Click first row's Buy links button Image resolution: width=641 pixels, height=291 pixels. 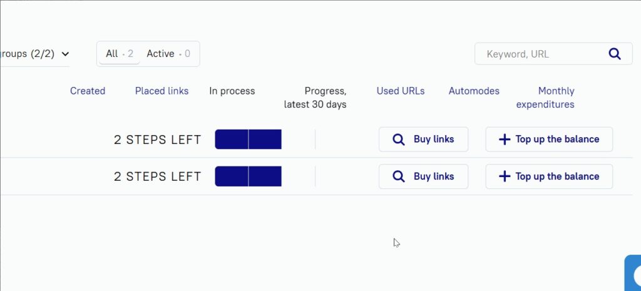point(423,140)
